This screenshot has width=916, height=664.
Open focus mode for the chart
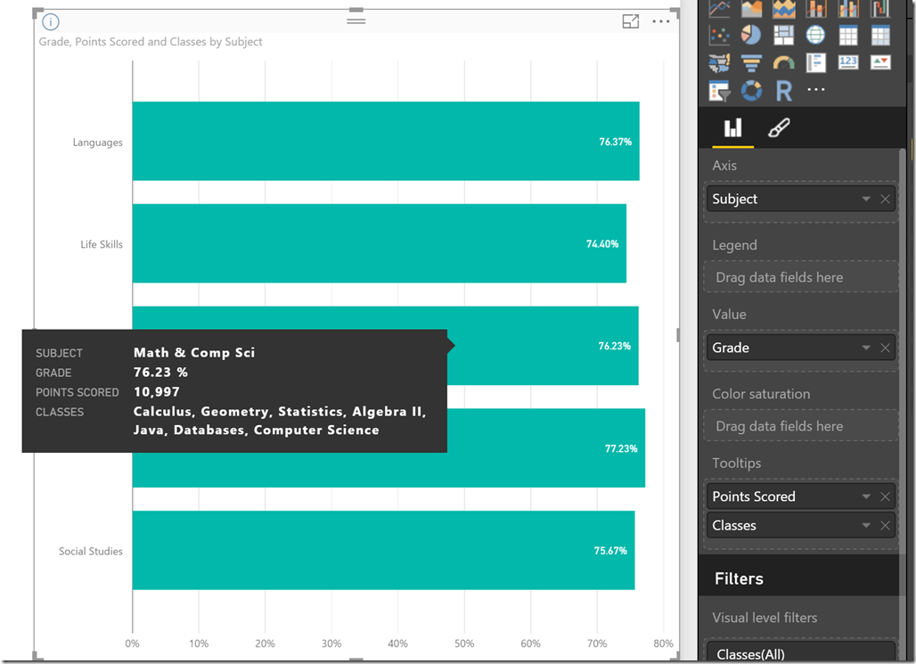630,21
